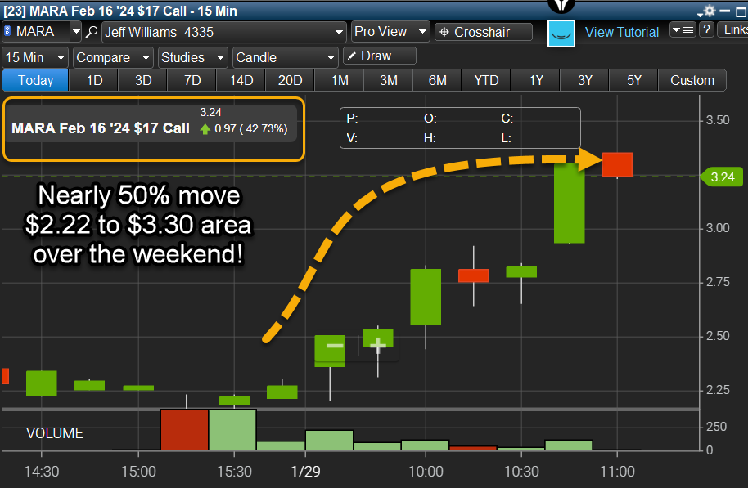Click the 10:00 time axis label
748x488 pixels.
coord(426,472)
